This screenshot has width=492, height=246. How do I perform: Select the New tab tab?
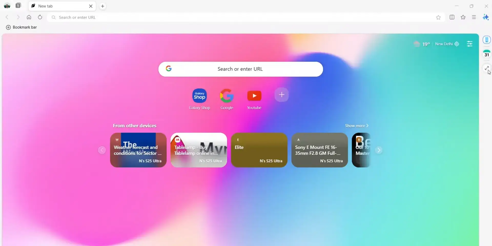tap(56, 6)
